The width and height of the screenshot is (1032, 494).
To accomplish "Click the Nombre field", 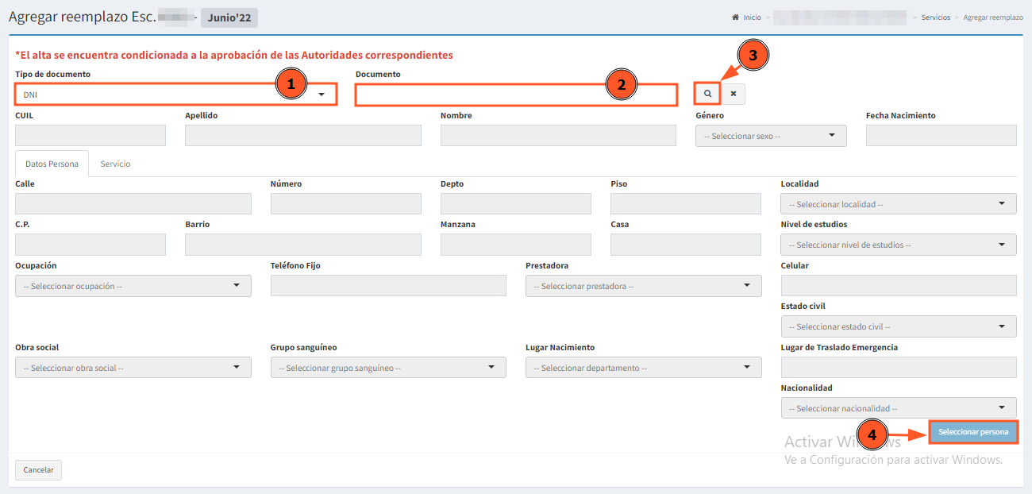I will [558, 136].
